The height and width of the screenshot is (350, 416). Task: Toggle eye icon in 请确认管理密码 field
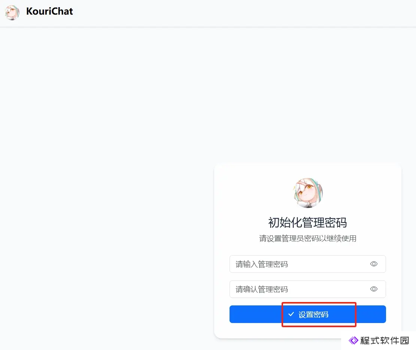pos(374,289)
